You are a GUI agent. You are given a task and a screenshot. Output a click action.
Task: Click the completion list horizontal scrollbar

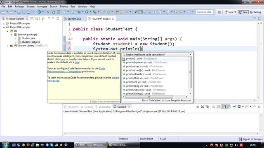149,97
